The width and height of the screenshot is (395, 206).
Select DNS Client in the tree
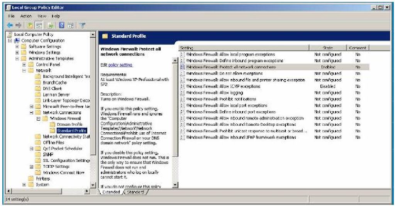click(52, 89)
